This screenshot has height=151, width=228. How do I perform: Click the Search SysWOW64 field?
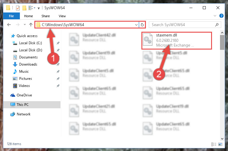coord(185,25)
